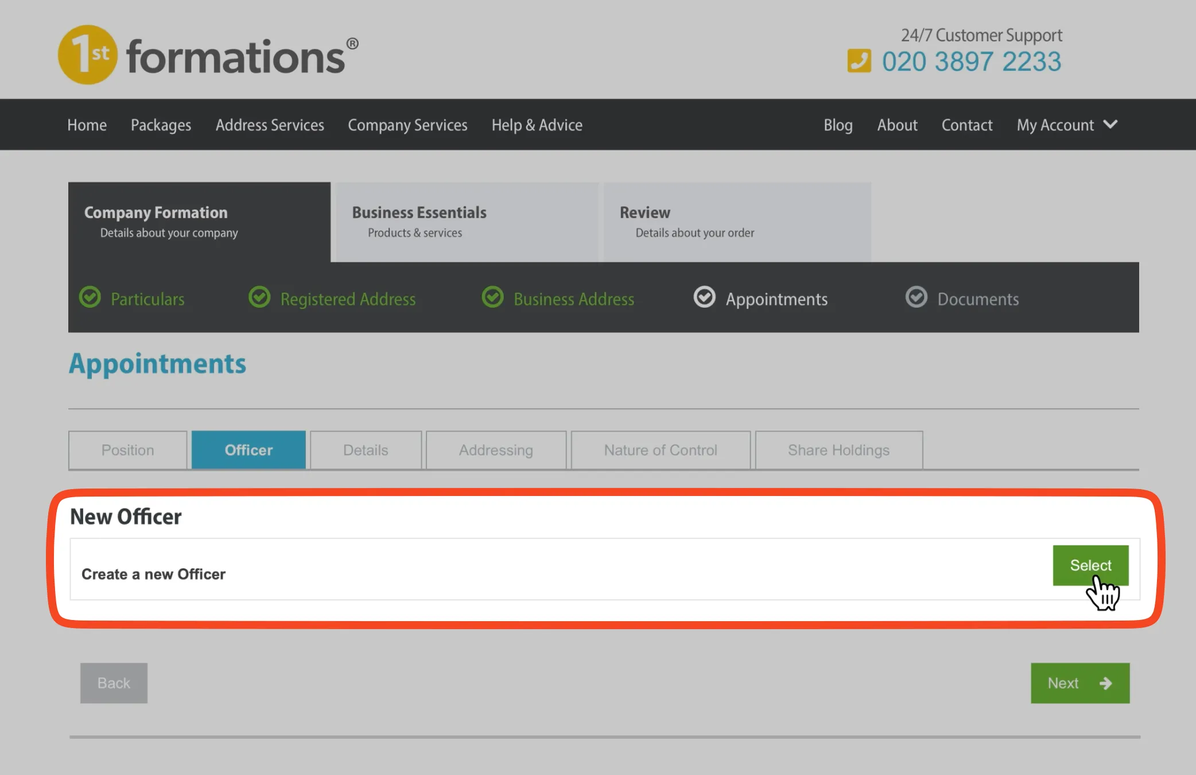Open the Help & Advice link
Screen dimensions: 1196x775
click(537, 125)
